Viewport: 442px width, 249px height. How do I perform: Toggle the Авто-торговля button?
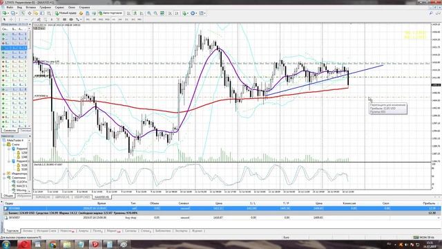tap(110, 13)
